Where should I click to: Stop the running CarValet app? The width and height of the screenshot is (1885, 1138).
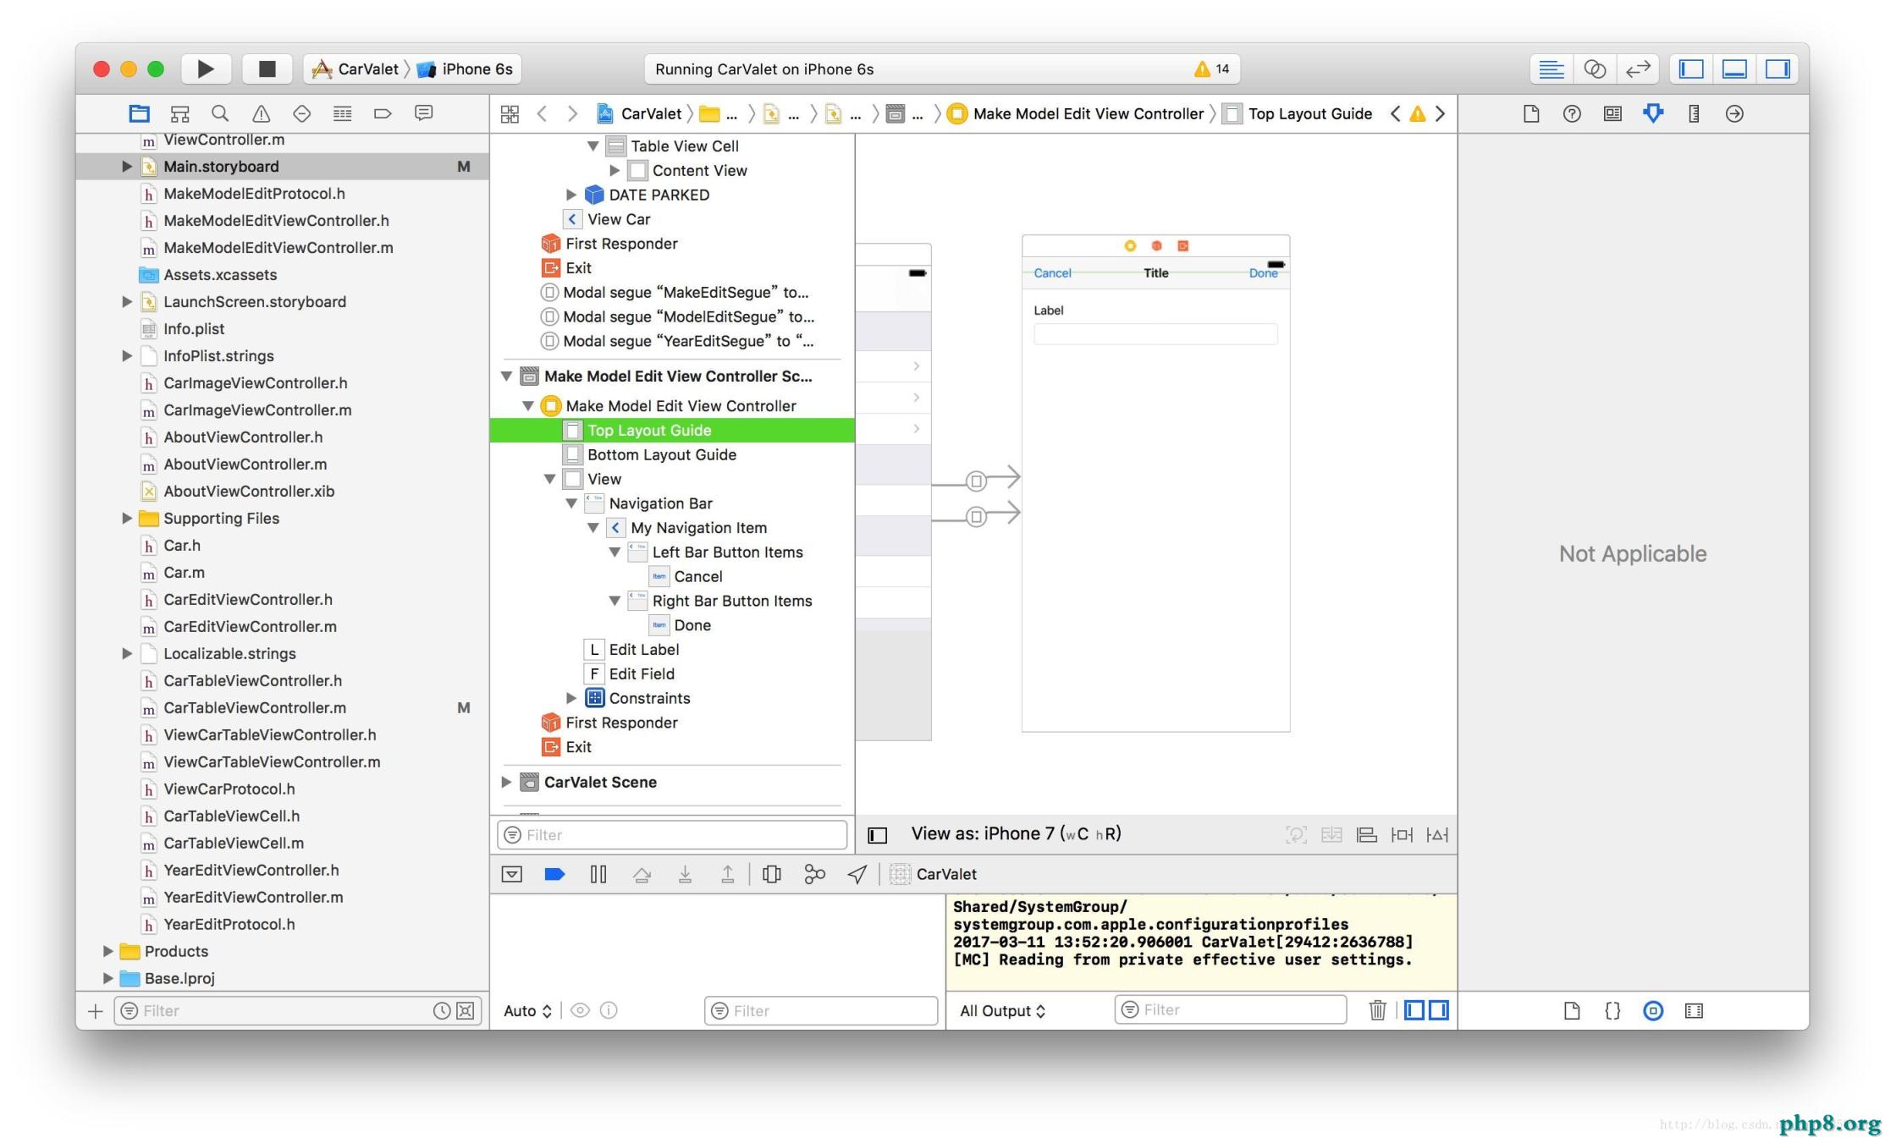pyautogui.click(x=267, y=69)
